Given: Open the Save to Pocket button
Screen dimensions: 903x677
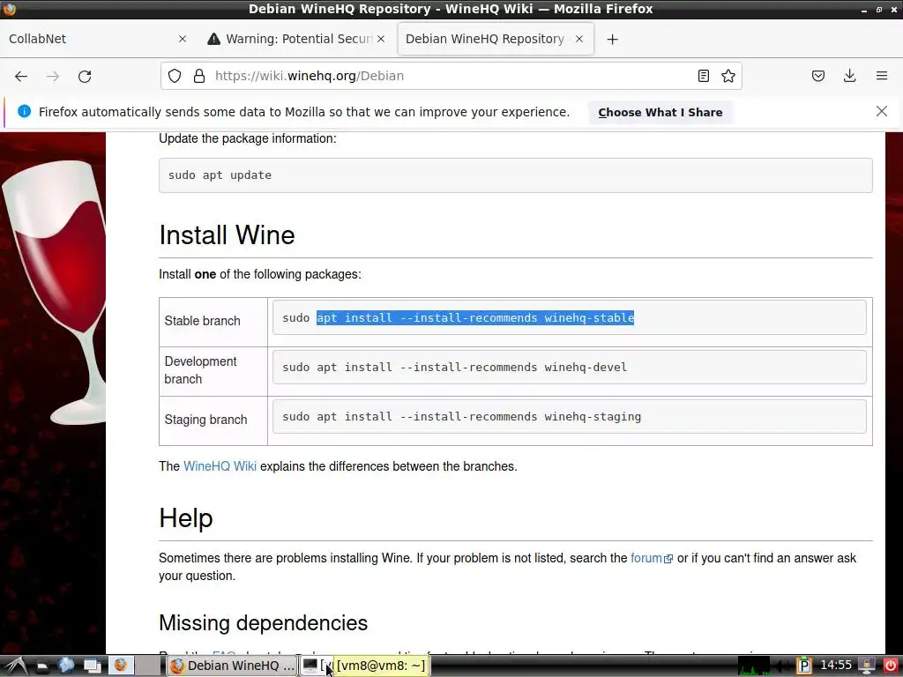Looking at the screenshot, I should tap(818, 76).
